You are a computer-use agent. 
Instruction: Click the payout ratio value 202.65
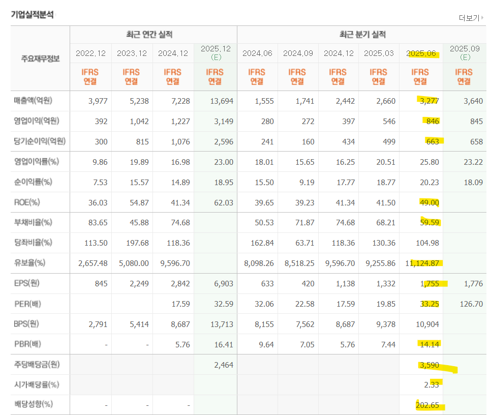427,405
